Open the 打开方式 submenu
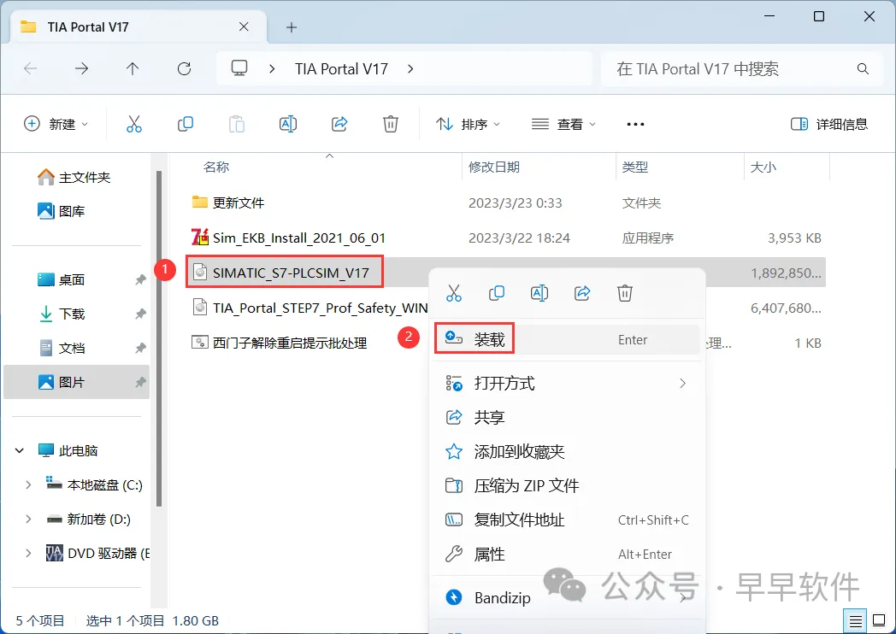Viewport: 896px width, 634px height. (x=566, y=384)
